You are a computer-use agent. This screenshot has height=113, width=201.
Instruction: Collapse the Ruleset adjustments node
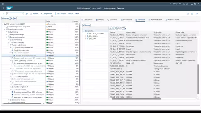click(8, 45)
